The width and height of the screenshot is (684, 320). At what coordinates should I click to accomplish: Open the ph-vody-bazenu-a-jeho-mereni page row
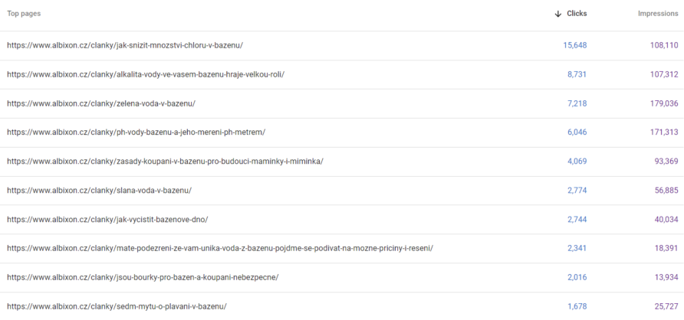coord(342,132)
